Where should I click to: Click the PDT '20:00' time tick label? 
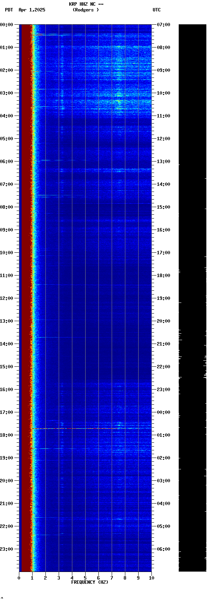click(x=7, y=481)
